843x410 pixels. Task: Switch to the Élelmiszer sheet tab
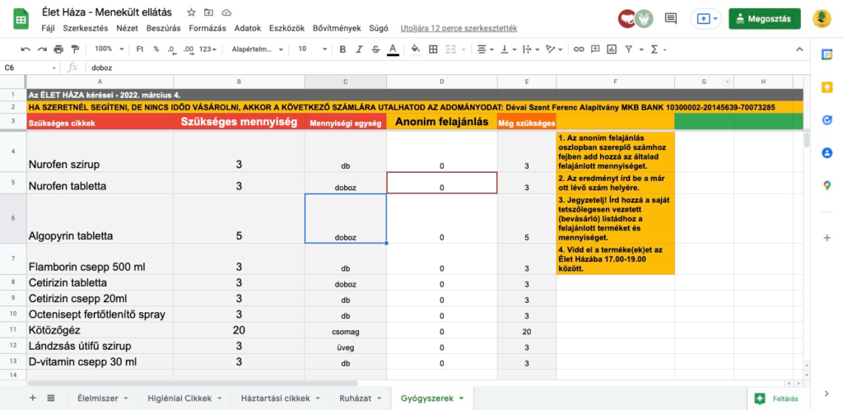[102, 398]
